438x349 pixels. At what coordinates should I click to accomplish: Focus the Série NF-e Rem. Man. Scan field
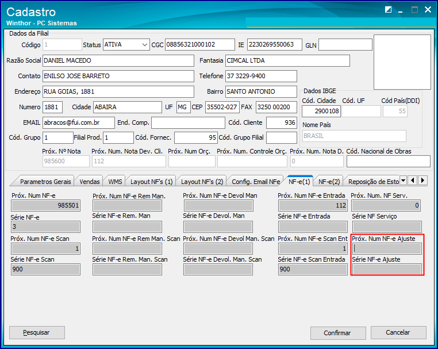[127, 269]
